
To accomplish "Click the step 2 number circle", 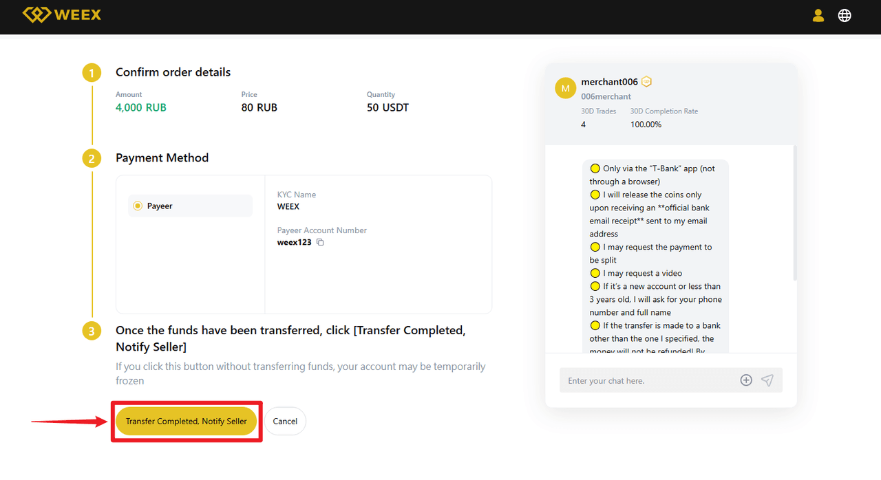I will (92, 158).
